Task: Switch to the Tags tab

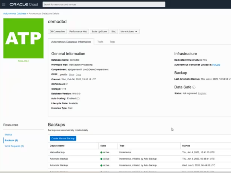Action: pos(112,42)
